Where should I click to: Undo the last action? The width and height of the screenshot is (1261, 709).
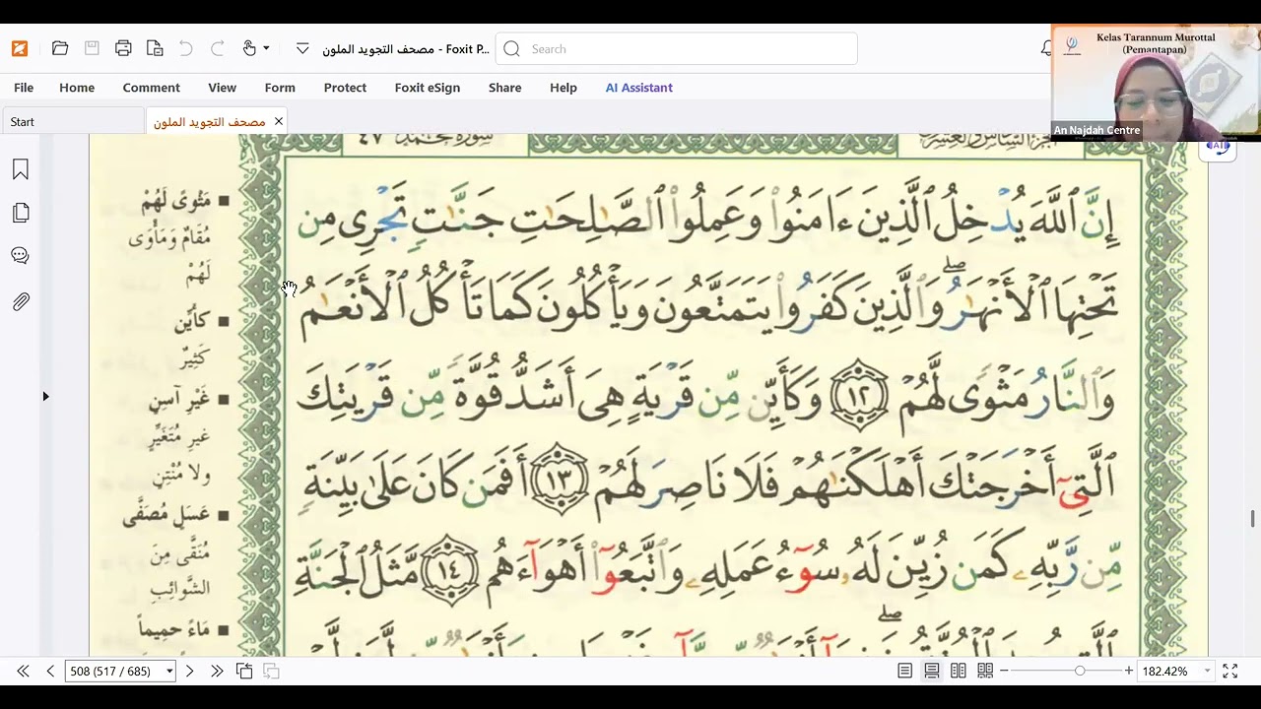(186, 48)
